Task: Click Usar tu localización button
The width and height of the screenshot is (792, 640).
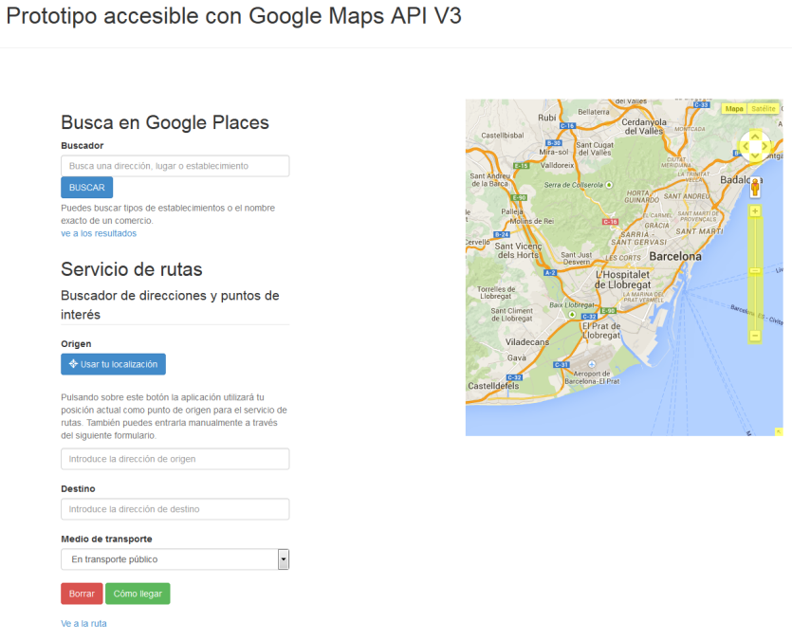Action: (114, 364)
